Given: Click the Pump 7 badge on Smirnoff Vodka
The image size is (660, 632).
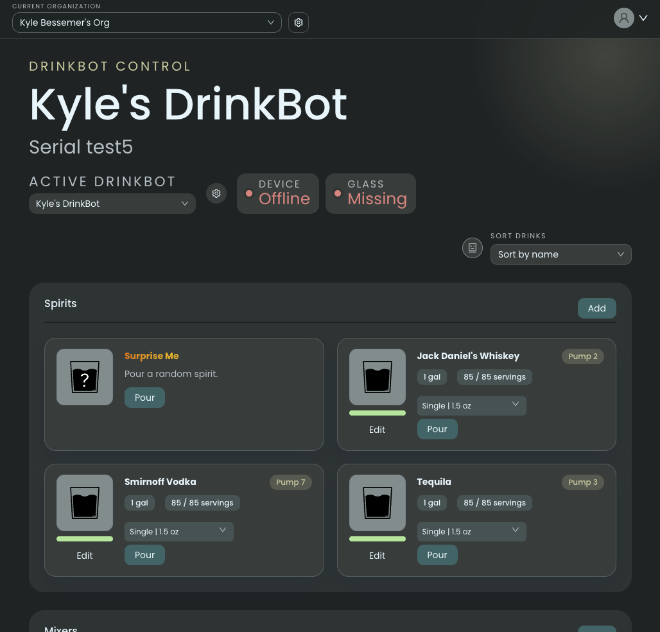Looking at the screenshot, I should point(290,482).
